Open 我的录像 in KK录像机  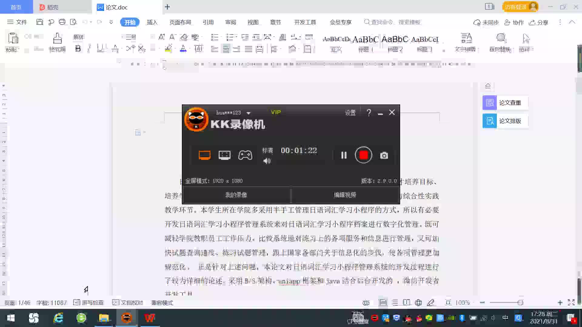click(x=236, y=195)
